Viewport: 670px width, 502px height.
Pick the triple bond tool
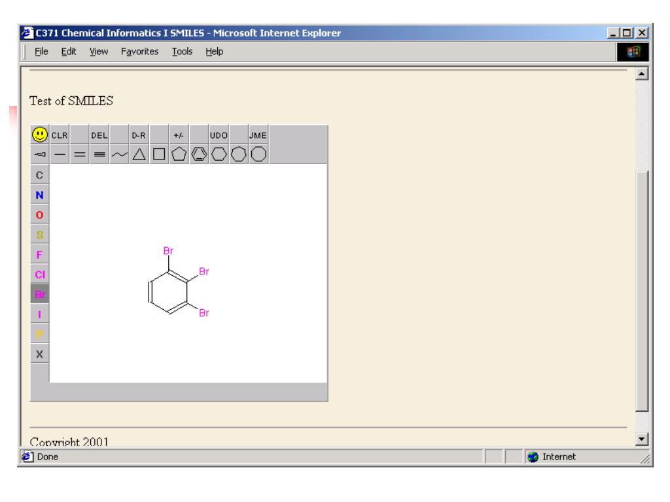[x=99, y=154]
